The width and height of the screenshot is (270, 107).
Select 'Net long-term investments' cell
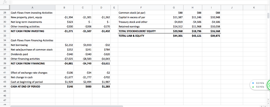(32, 22)
